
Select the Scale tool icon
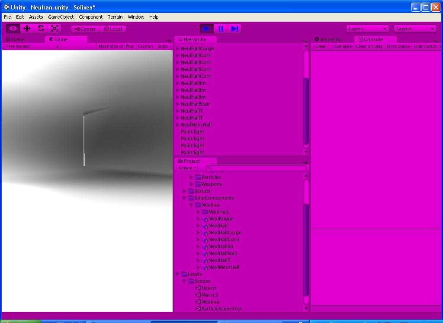click(x=55, y=29)
